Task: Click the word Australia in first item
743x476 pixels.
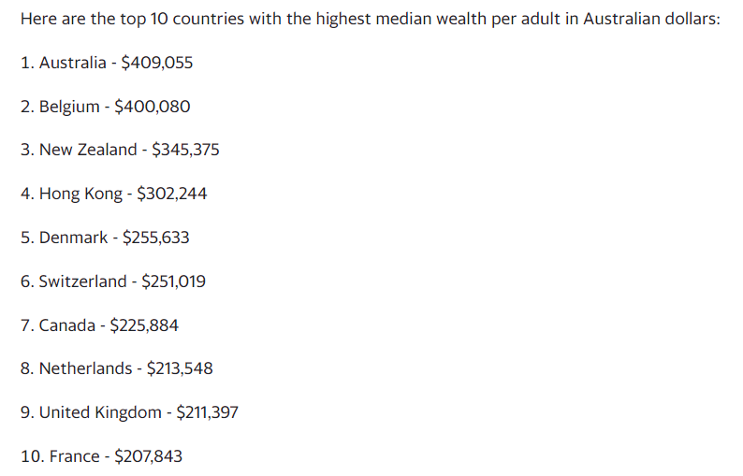Action: coord(72,63)
